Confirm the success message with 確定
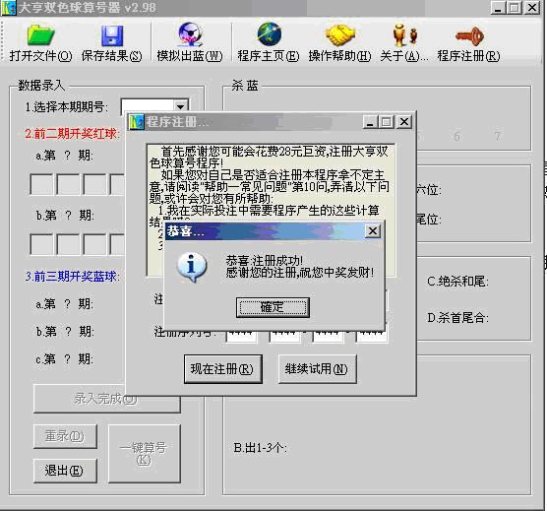 coord(273,307)
